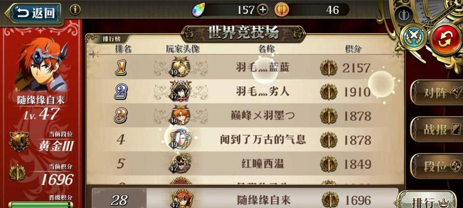Tap the green 晋级积分 progress bar
The height and width of the screenshot is (208, 463).
tap(41, 204)
